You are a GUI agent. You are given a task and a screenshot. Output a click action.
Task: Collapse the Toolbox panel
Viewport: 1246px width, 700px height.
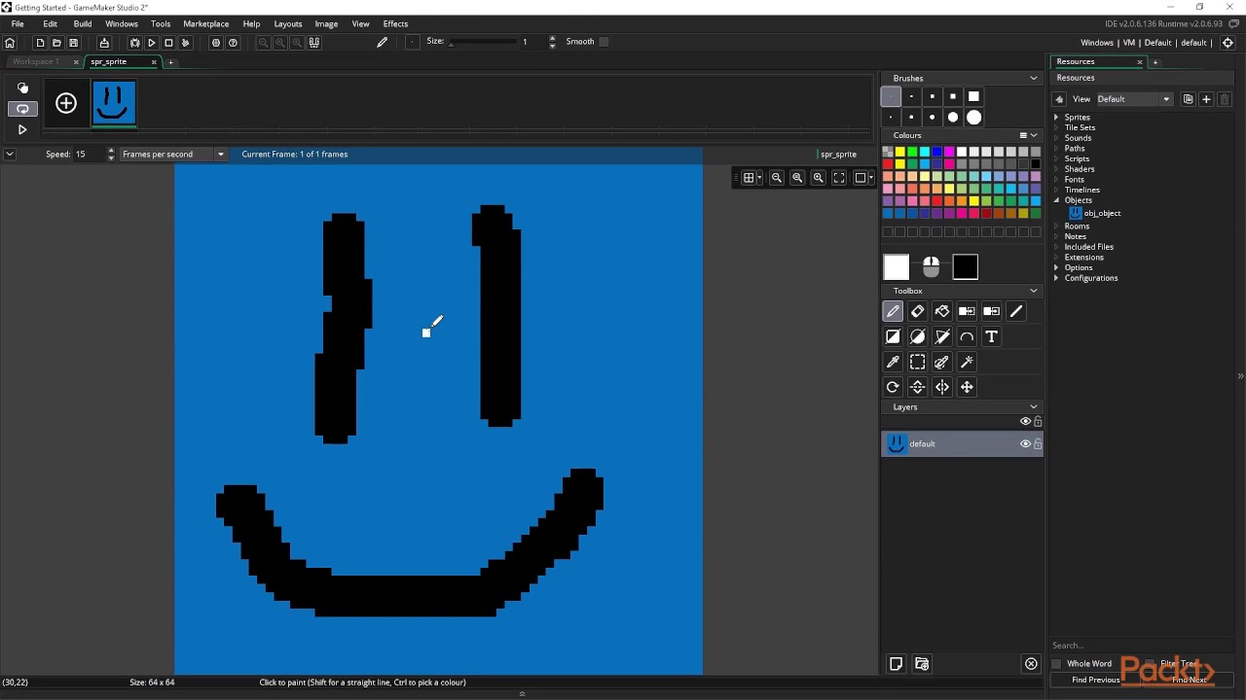pos(1034,291)
